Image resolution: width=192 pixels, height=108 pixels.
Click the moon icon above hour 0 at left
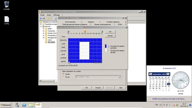pos(68,31)
